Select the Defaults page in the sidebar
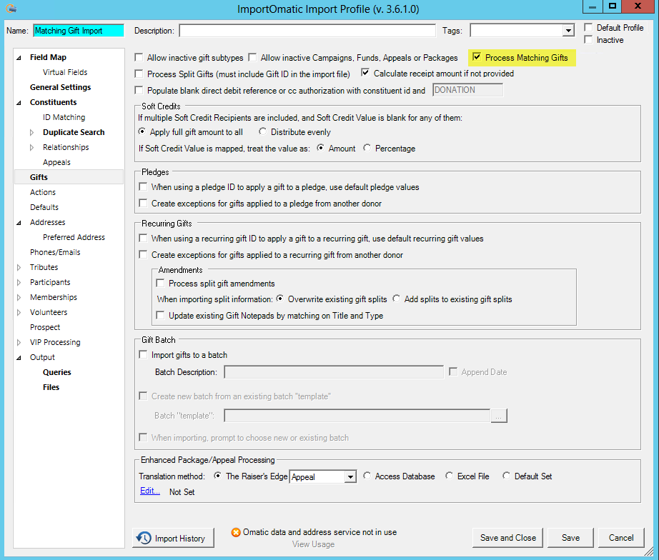This screenshot has height=560, width=659. tap(44, 207)
